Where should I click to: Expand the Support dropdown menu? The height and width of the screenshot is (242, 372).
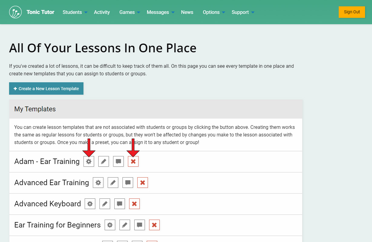tap(243, 12)
